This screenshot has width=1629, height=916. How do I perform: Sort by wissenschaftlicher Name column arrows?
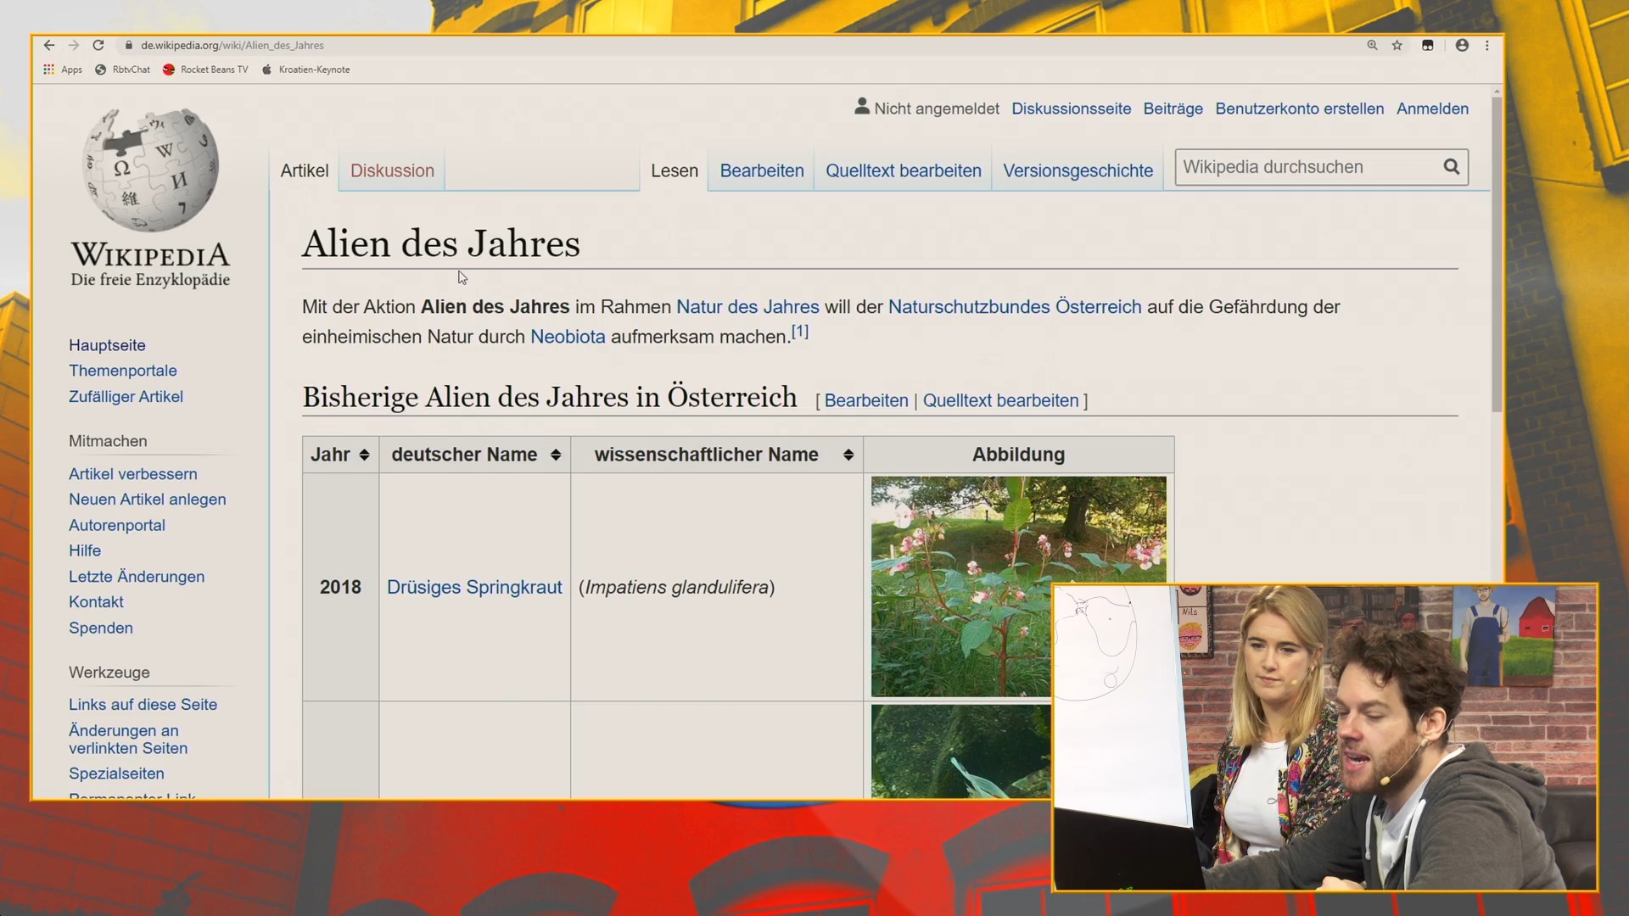pos(848,455)
